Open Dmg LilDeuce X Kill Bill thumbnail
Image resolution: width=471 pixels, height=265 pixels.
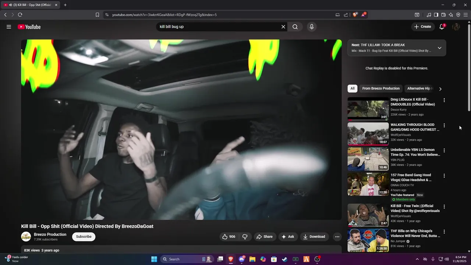(368, 109)
